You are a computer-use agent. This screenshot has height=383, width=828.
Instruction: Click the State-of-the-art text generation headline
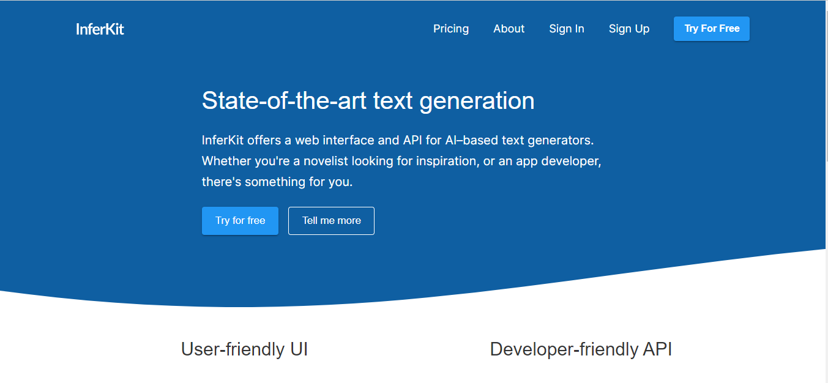click(368, 100)
